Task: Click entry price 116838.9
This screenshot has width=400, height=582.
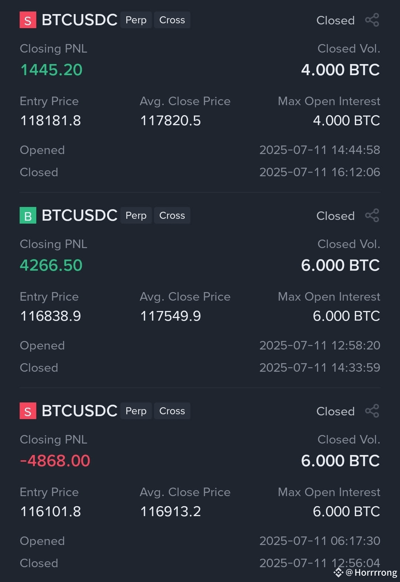Action: coord(50,316)
